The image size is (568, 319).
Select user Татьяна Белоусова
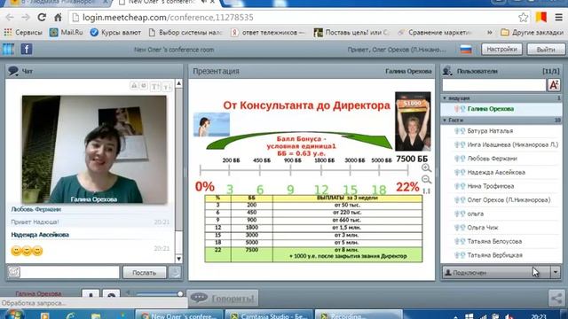[501, 241]
